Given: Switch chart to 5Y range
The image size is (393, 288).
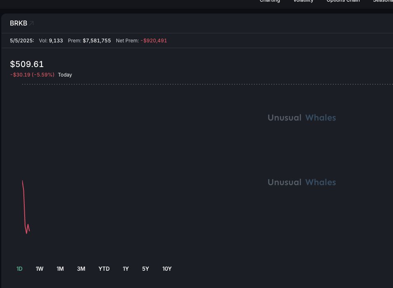Looking at the screenshot, I should click(x=146, y=269).
